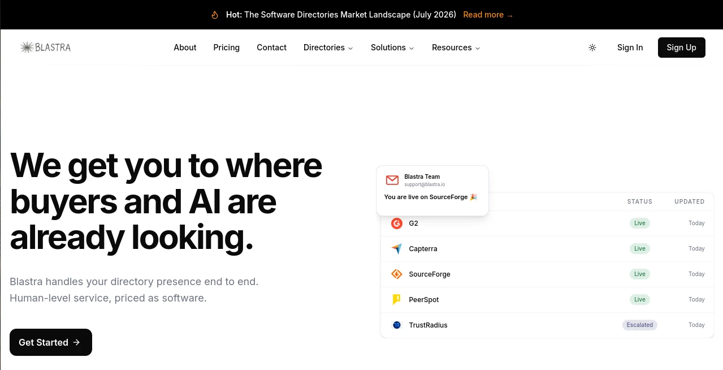Click the support@blastra.io email address
Screen dimensions: 723x370
coord(425,185)
